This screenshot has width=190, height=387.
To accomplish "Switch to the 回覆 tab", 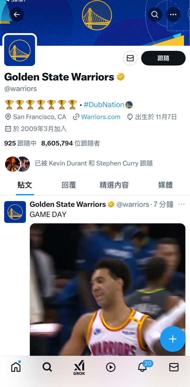I will 69,185.
